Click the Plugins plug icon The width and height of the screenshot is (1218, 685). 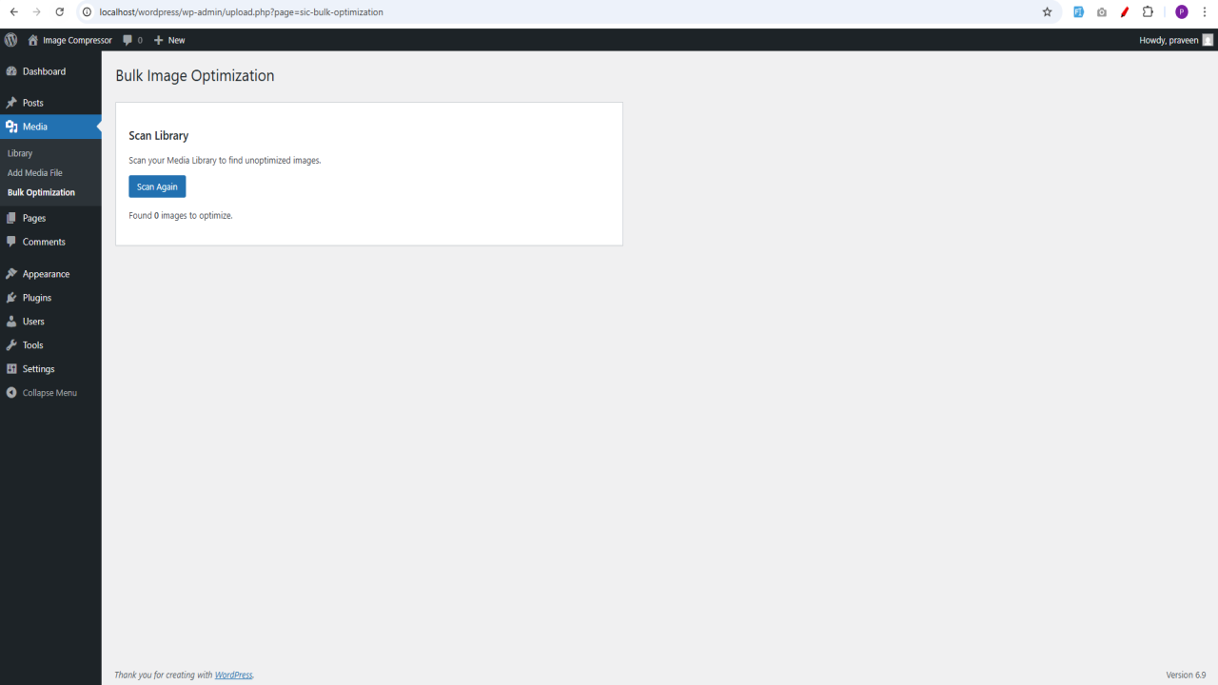pyautogui.click(x=11, y=298)
